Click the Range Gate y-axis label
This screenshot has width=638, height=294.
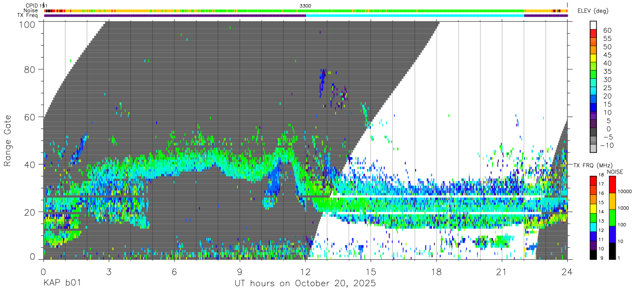click(8, 141)
